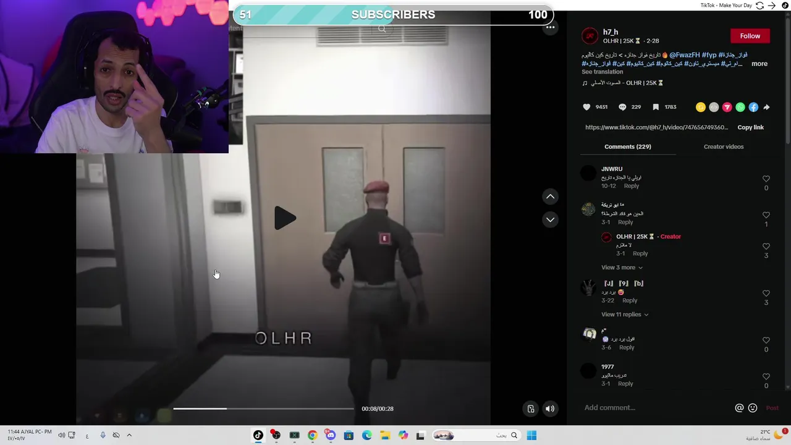Like the video via the heart icon showing 9451
Viewport: 791px width, 445px height.
coord(586,107)
